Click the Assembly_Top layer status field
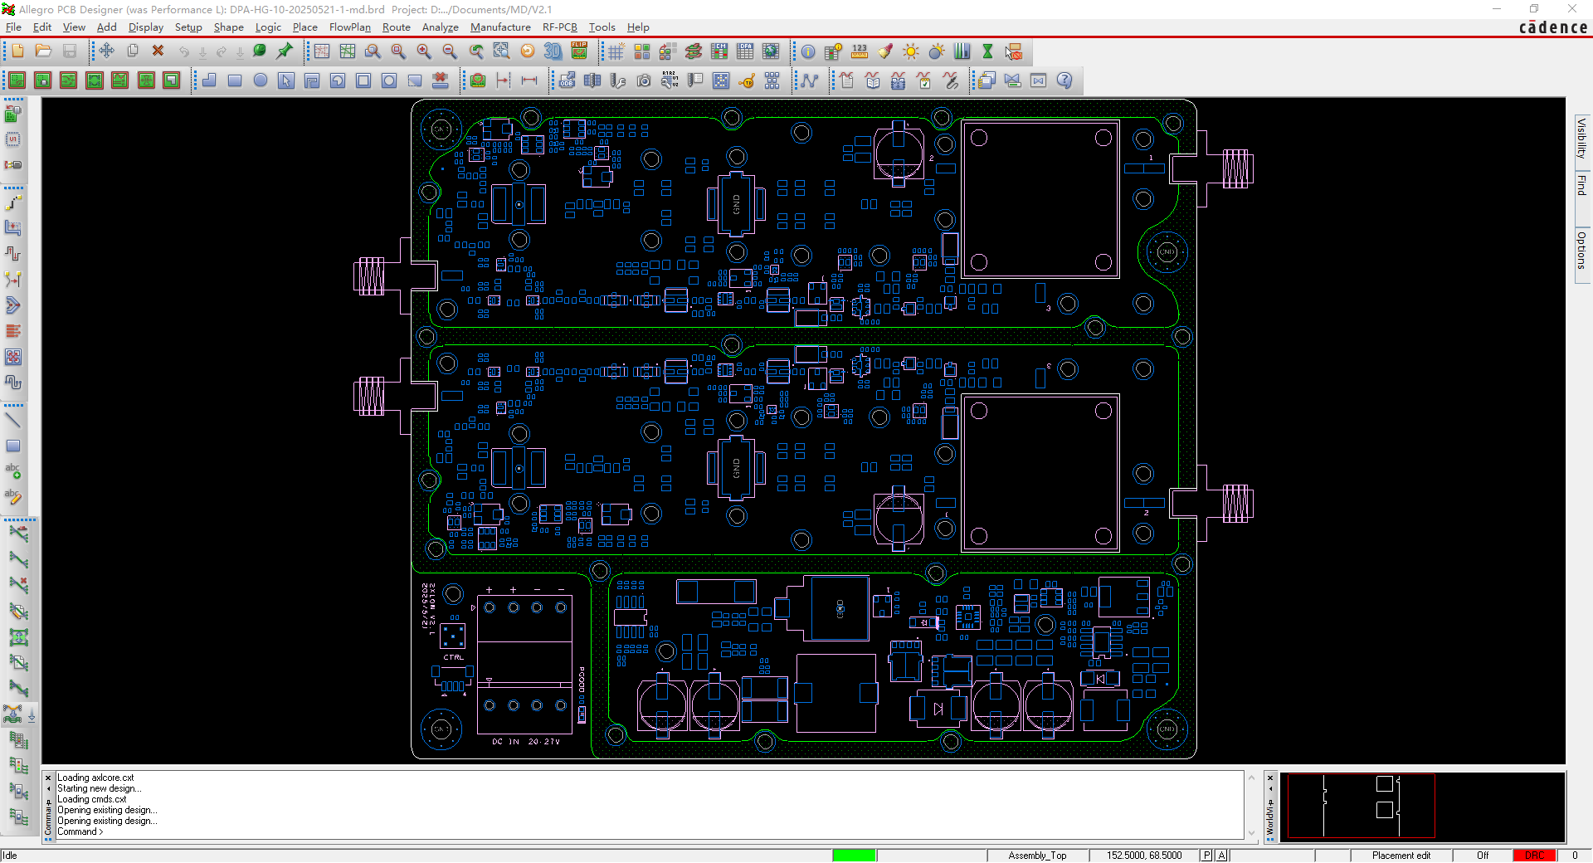Viewport: 1593px width, 863px height. (1037, 856)
